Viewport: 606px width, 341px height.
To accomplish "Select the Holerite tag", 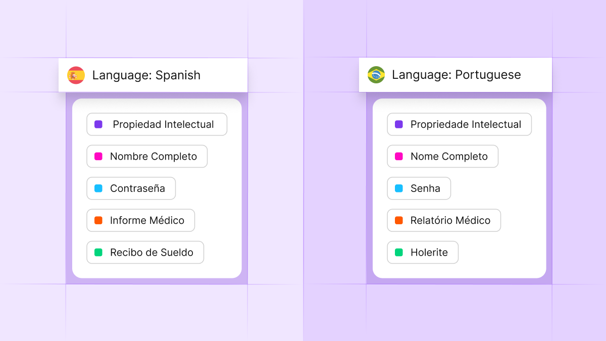I will tap(423, 252).
